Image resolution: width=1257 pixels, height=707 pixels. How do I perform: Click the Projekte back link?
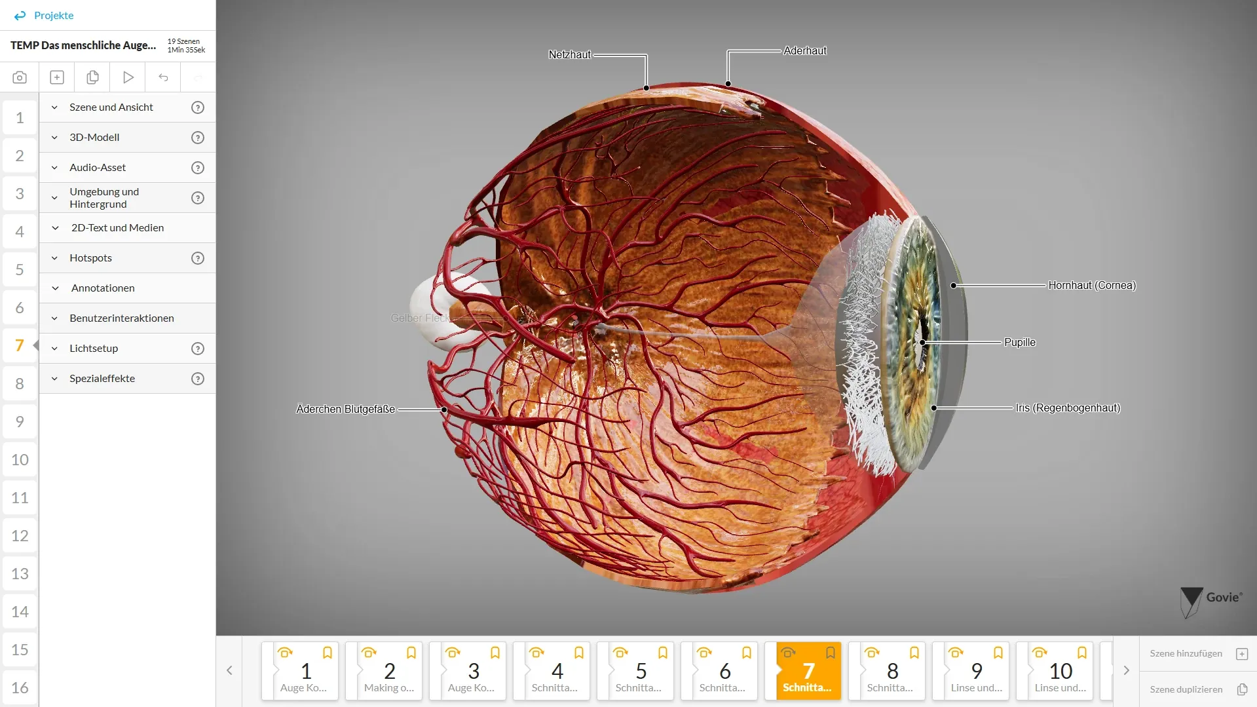click(x=45, y=15)
